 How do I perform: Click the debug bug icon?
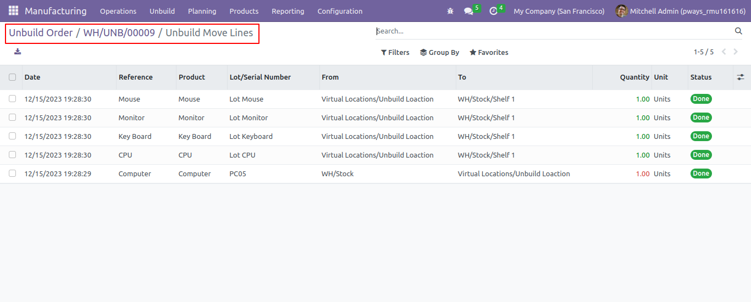pos(450,11)
